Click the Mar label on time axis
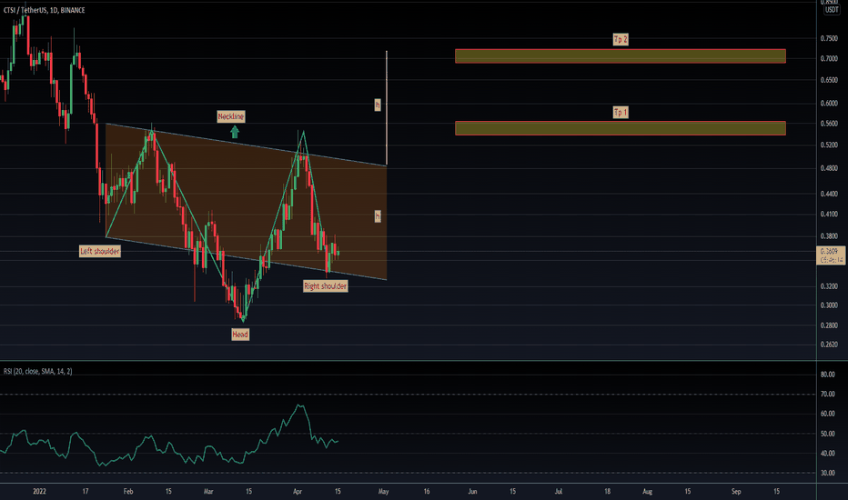Screen dimensions: 848x500 (208, 491)
